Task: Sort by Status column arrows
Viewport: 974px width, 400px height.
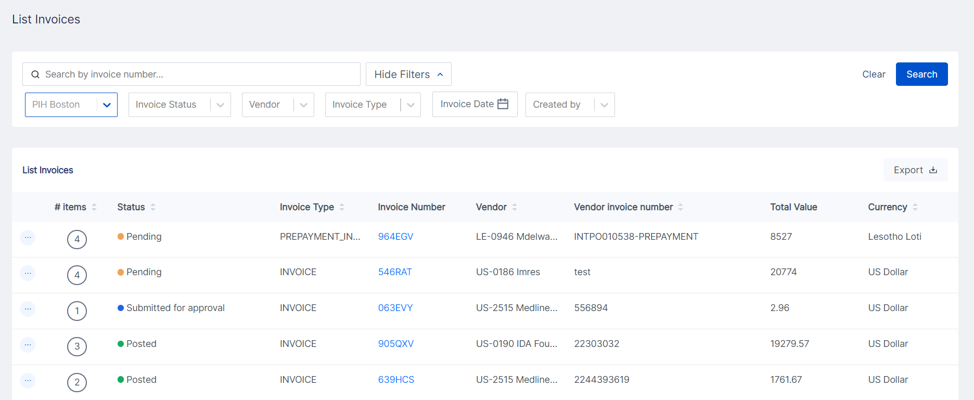Action: point(153,207)
